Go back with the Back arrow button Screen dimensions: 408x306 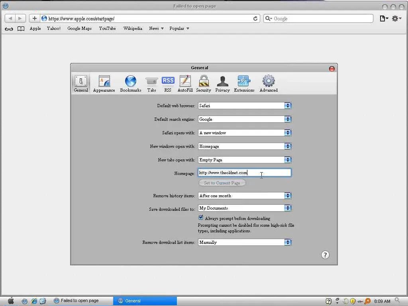click(x=10, y=18)
